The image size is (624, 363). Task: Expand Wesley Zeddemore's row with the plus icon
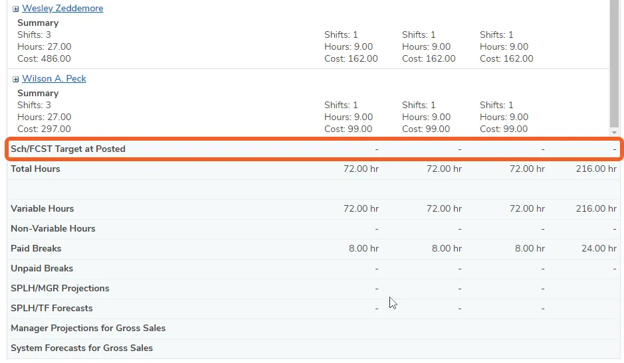[15, 9]
